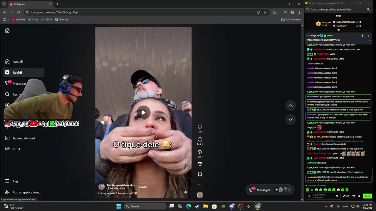The image size is (376, 211).
Task: Click Windows taskbar Search box
Action: (x=145, y=206)
